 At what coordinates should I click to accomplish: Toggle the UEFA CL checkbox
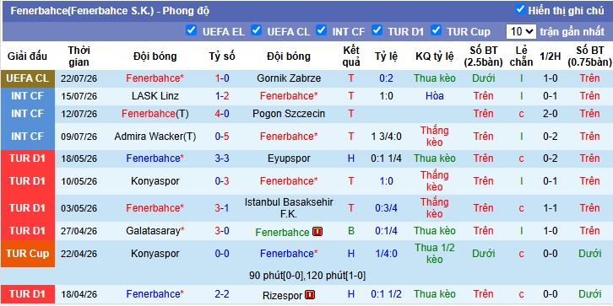click(x=256, y=30)
